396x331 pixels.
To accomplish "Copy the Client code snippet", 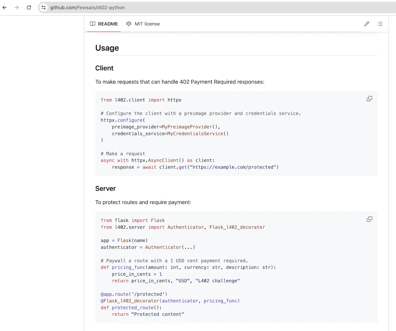I will (369, 99).
